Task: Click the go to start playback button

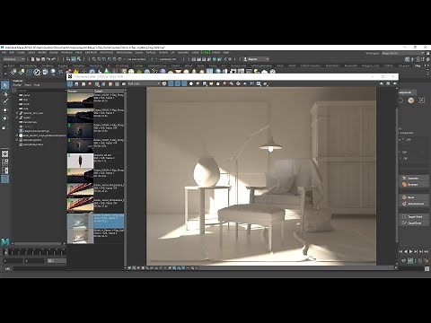Action: click(x=400, y=252)
